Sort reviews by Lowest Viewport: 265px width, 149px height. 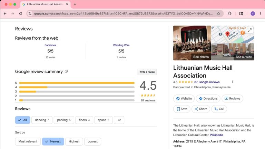click(x=92, y=141)
